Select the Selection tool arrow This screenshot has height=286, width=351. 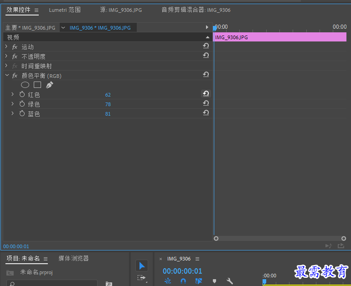[142, 266]
